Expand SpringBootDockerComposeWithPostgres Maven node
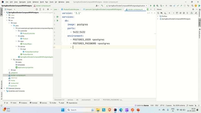201x113 pixels. tap(158, 19)
